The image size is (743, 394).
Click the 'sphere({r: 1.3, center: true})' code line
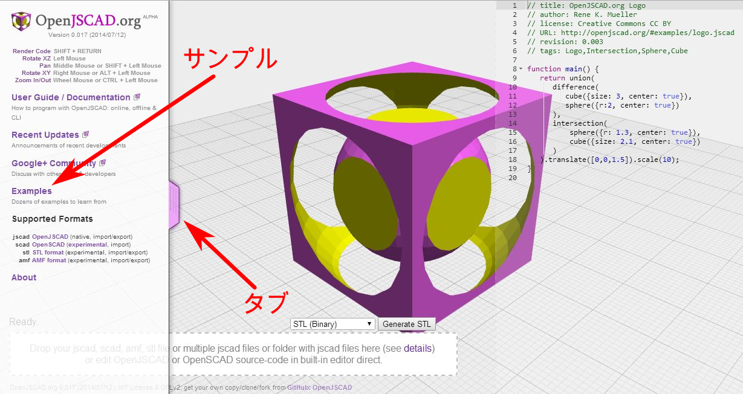[635, 132]
